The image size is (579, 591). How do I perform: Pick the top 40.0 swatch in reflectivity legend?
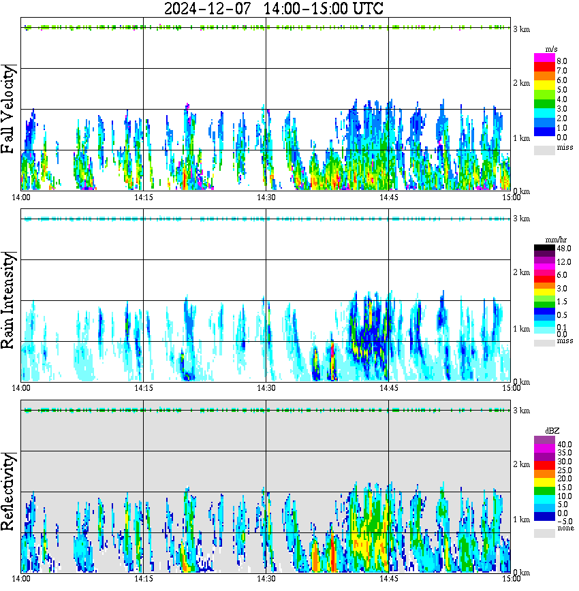point(544,441)
